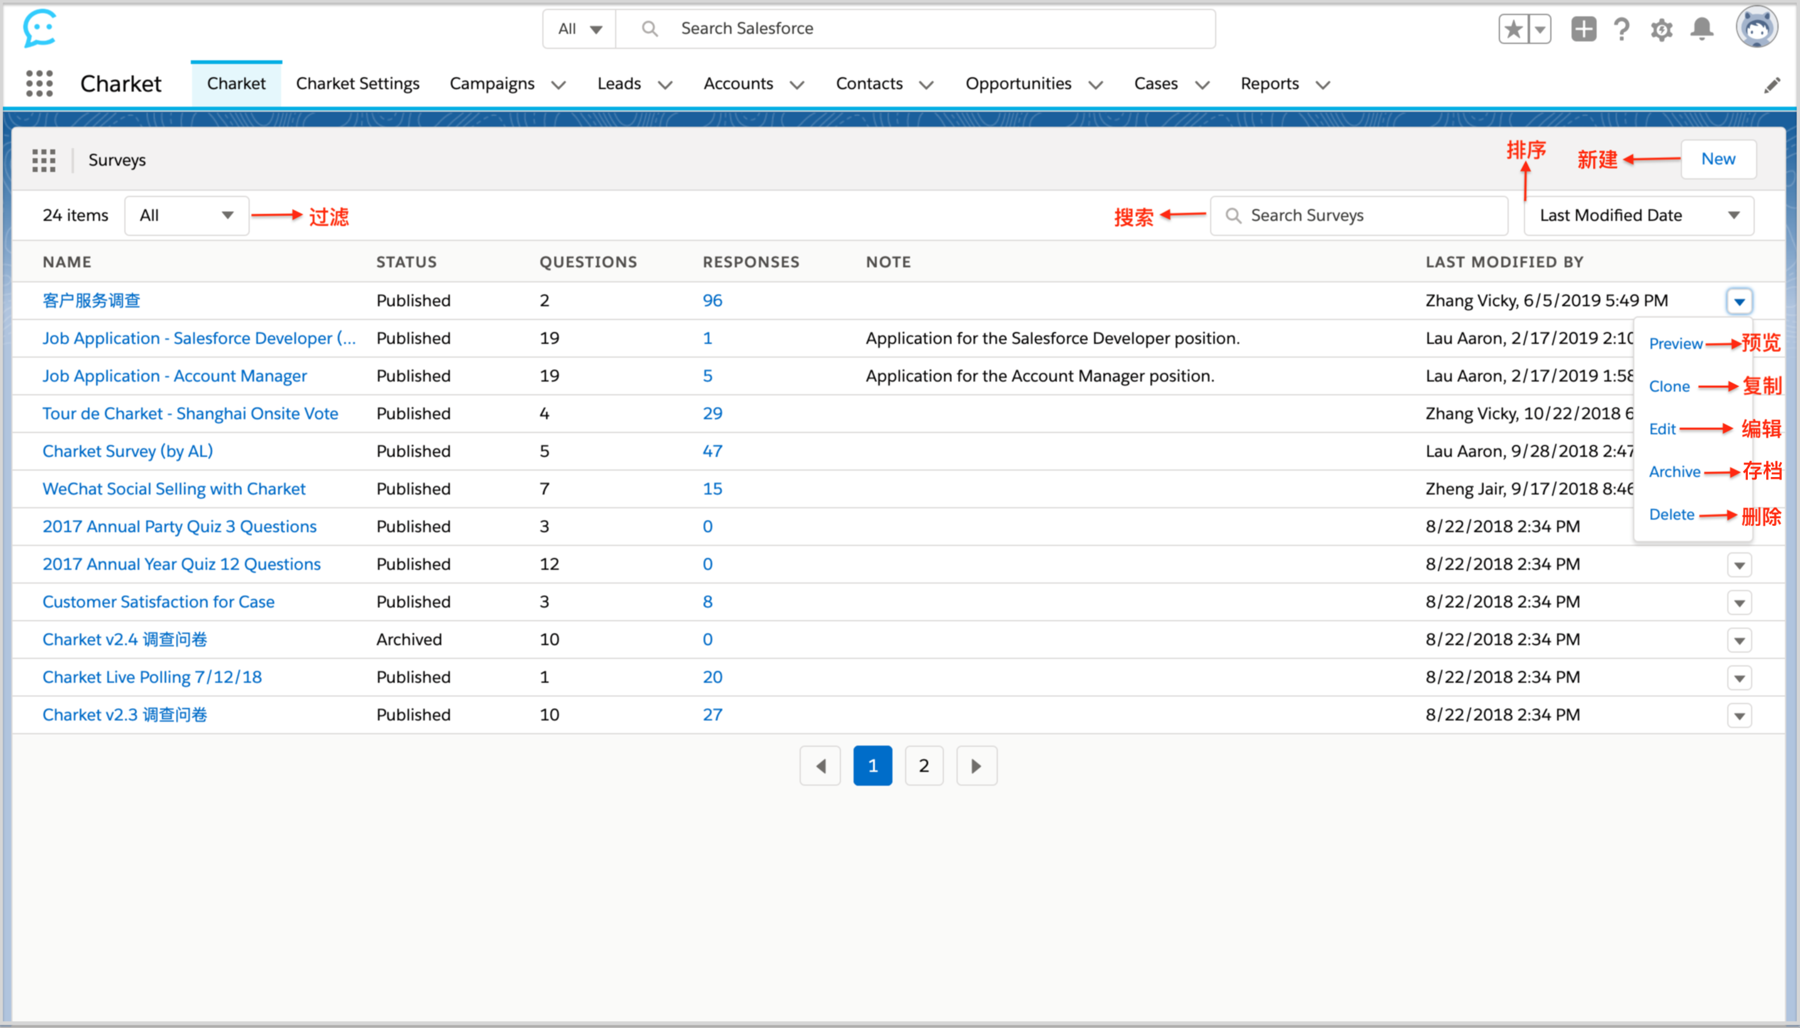Open the Help question mark icon
Viewport: 1800px width, 1028px height.
pos(1622,29)
